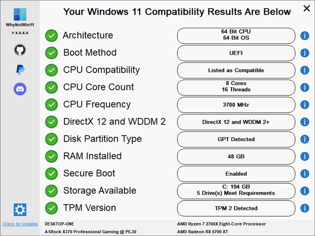The width and height of the screenshot is (315, 236).
Task: Click info icon for CPU Frequency
Action: pyautogui.click(x=304, y=105)
